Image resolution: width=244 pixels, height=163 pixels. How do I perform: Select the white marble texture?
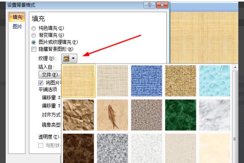pos(215,115)
